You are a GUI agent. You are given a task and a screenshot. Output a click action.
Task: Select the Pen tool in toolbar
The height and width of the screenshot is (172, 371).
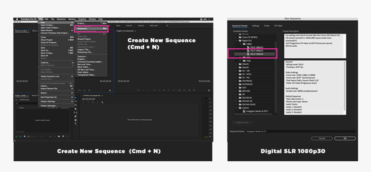tap(75, 116)
